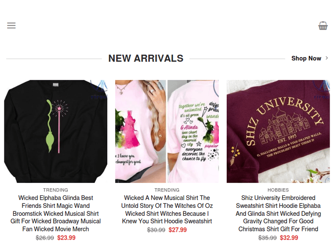The image size is (334, 250).
Task: Open Wicked A New Musical Shirt title link
Action: click(x=167, y=210)
